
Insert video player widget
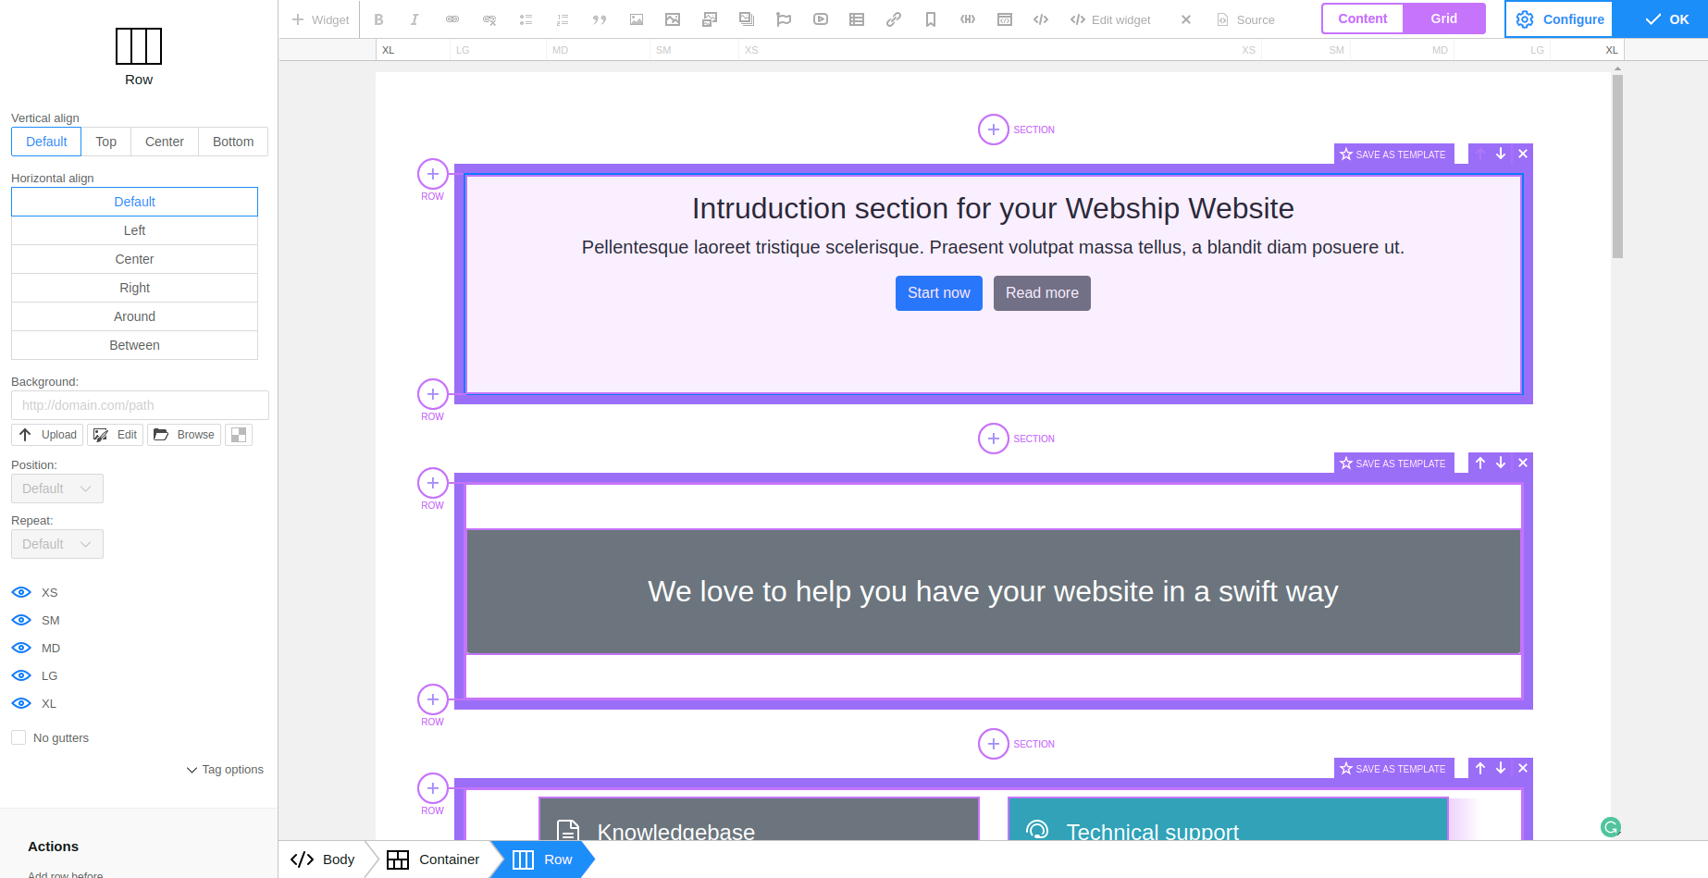[821, 19]
